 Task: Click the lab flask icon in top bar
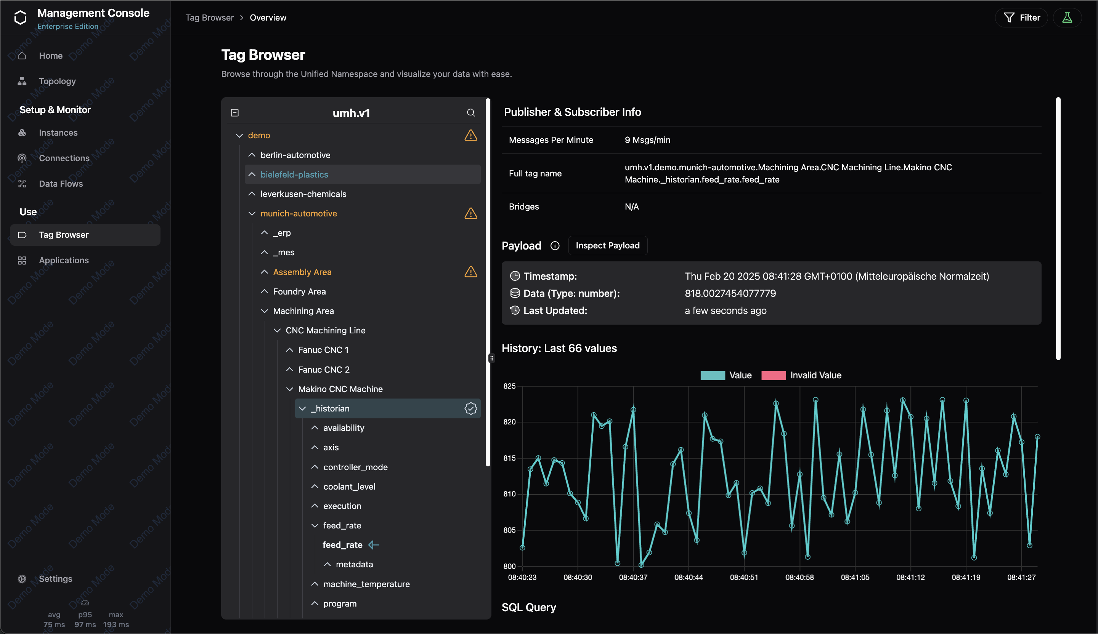1067,18
